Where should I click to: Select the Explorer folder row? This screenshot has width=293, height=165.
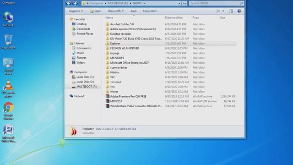pos(170,44)
